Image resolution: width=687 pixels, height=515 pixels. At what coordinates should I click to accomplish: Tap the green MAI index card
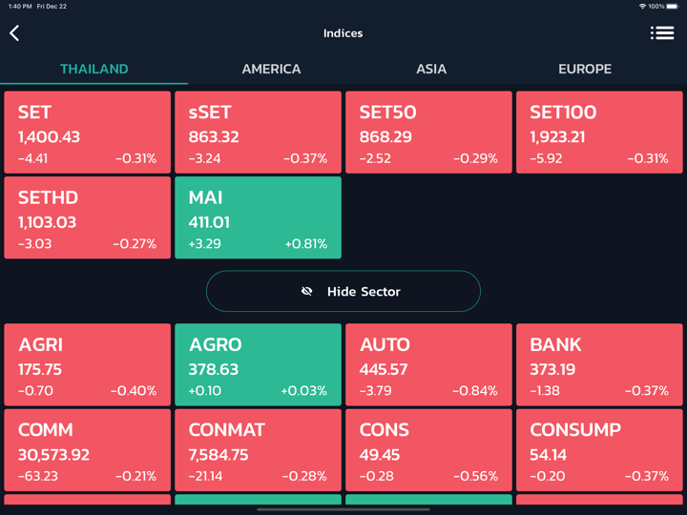[x=258, y=217]
